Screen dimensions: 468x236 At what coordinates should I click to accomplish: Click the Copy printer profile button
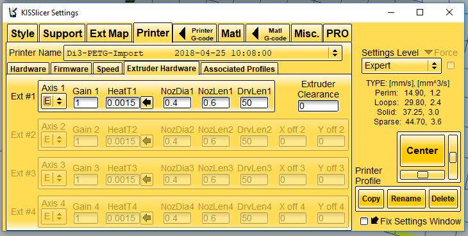pyautogui.click(x=371, y=199)
